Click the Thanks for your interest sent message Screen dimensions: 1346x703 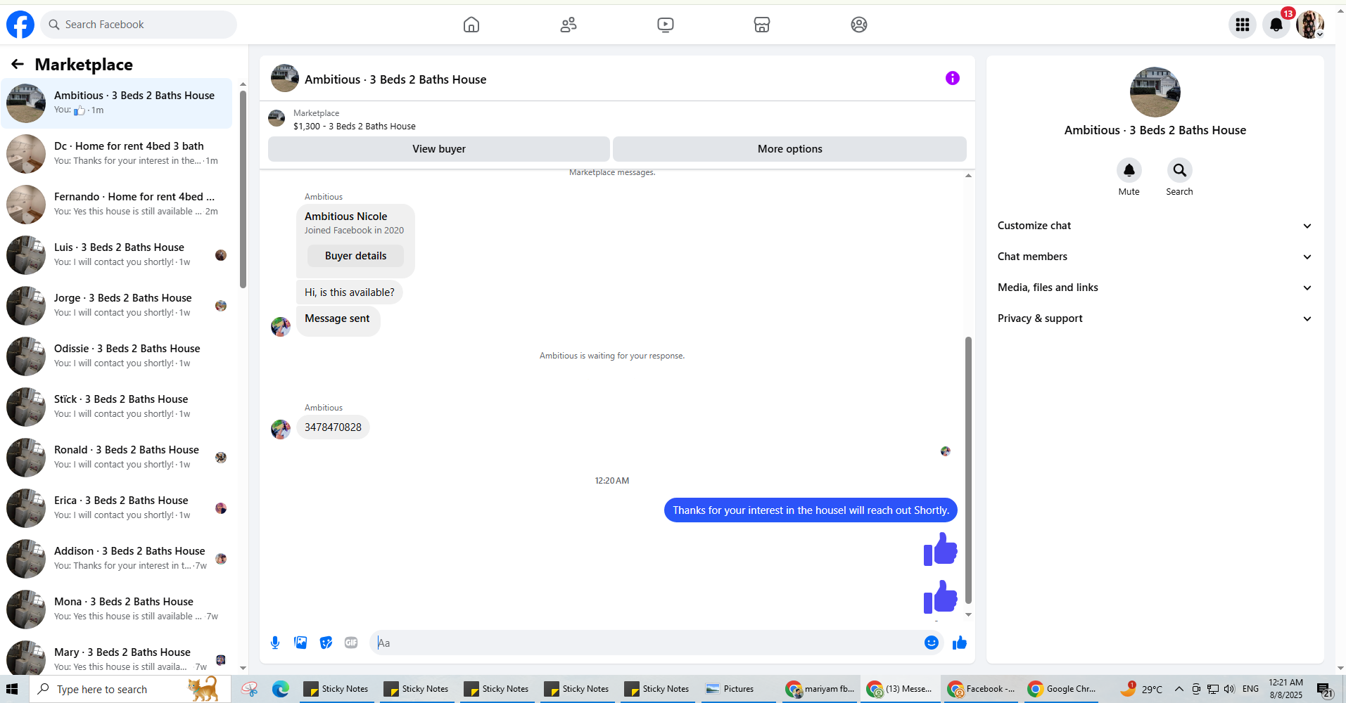[811, 510]
